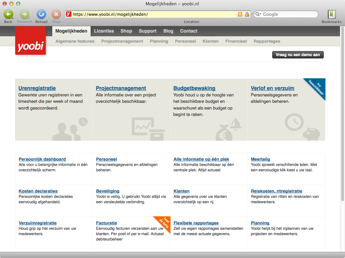The image size is (345, 258).
Task: Click the browser Back arrow button
Action: (8, 14)
